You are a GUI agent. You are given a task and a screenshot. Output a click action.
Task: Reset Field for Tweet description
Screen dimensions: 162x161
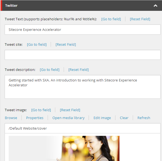pos(79,70)
